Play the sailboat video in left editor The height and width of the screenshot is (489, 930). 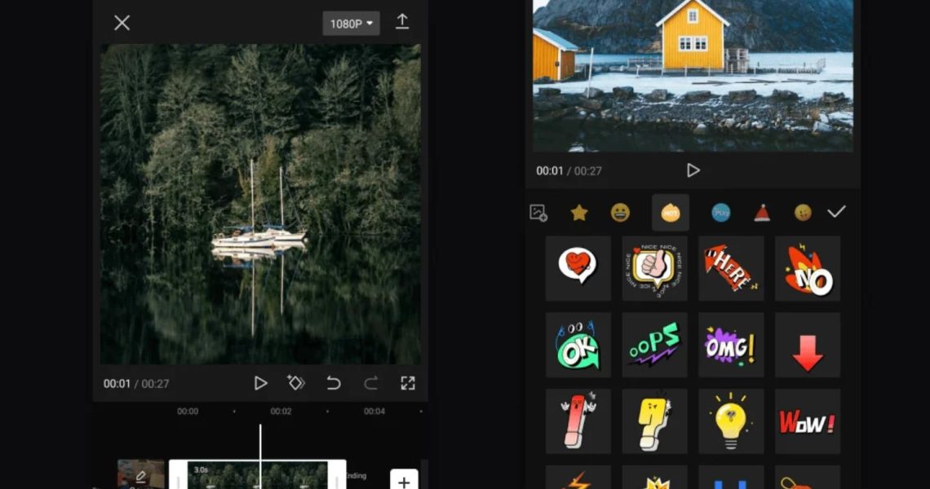pyautogui.click(x=259, y=384)
